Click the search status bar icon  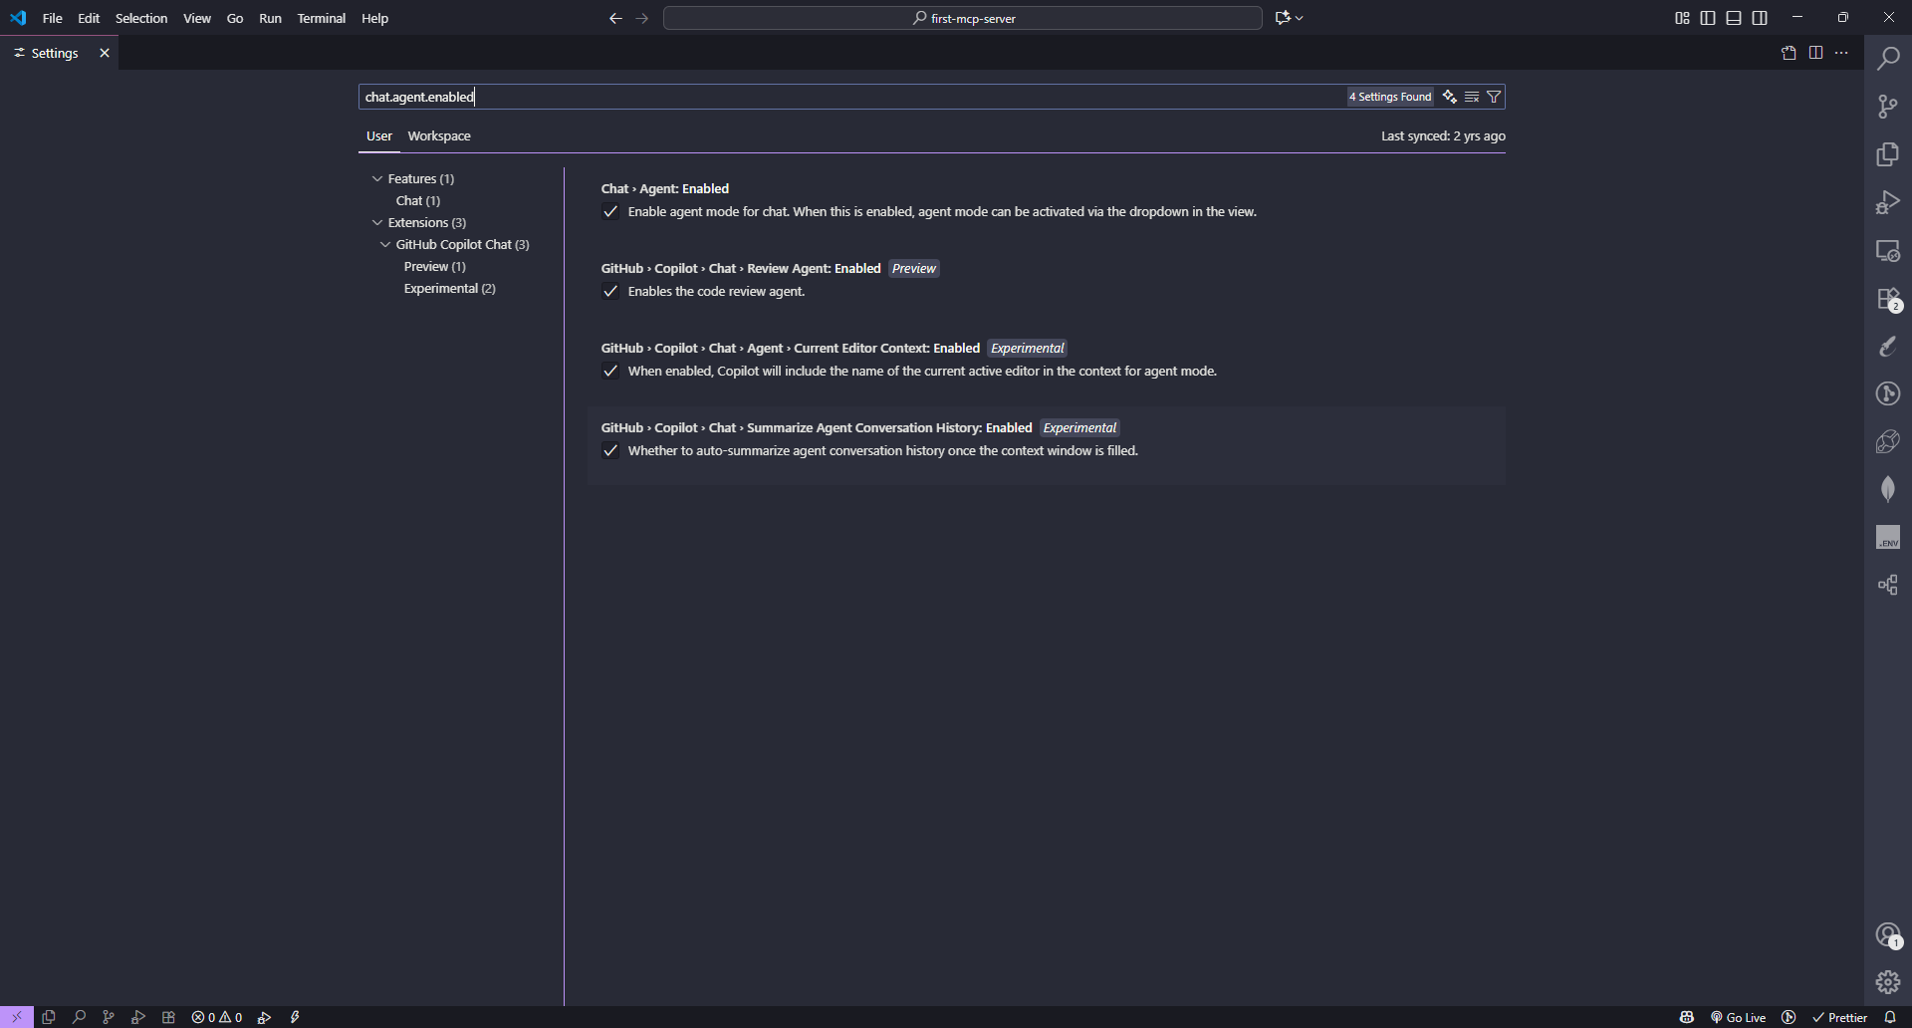(x=79, y=1017)
